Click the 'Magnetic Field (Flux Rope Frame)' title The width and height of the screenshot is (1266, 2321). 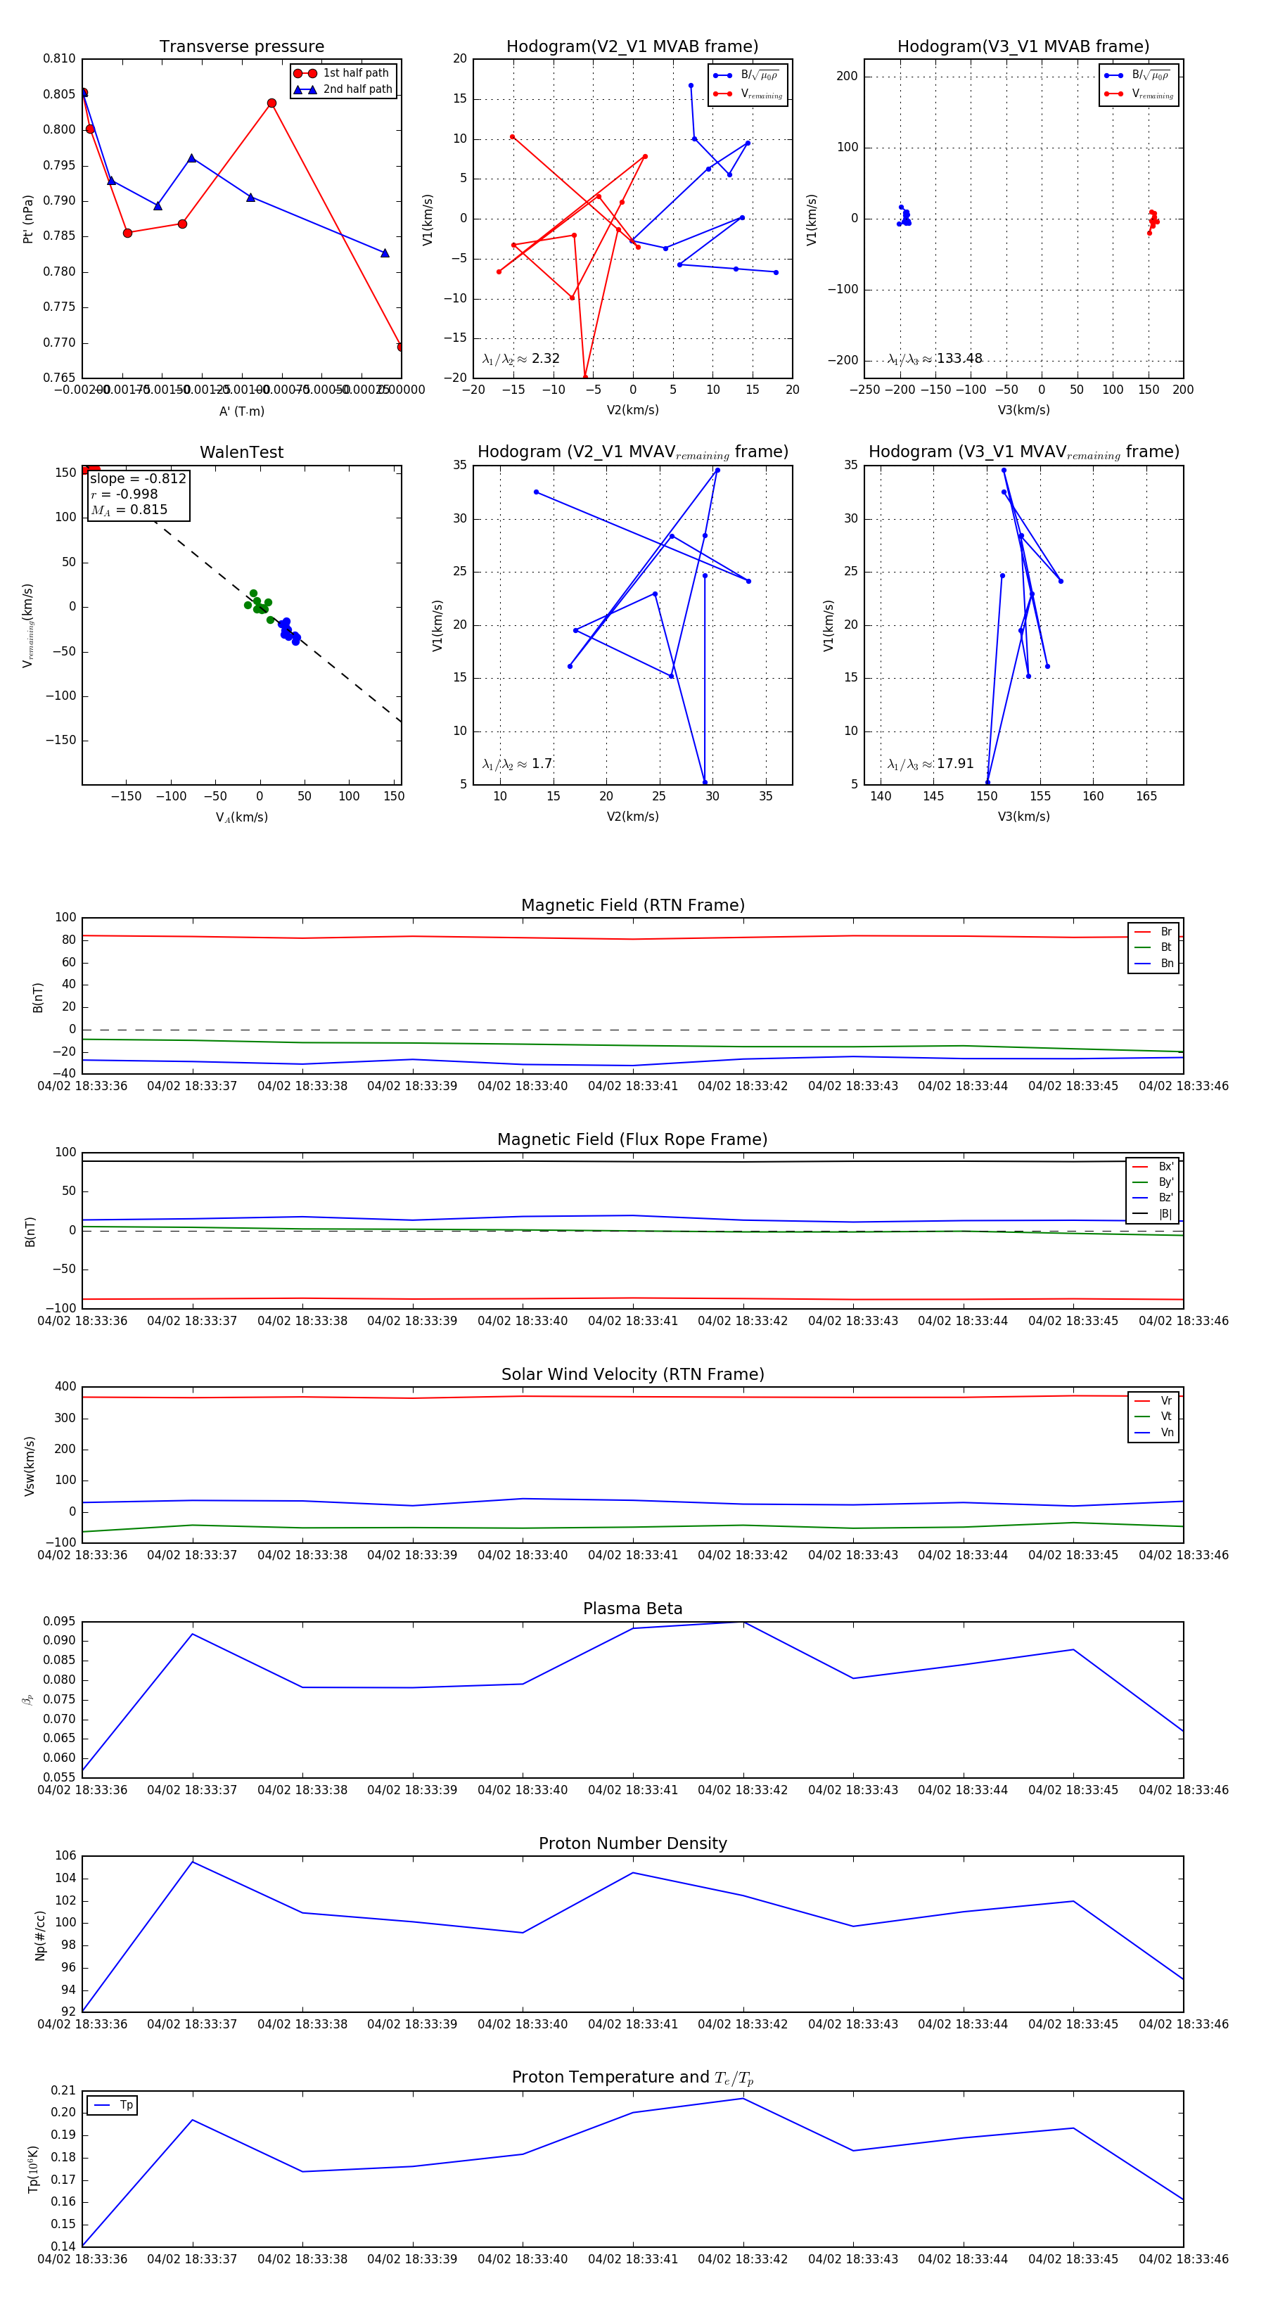(632, 1139)
